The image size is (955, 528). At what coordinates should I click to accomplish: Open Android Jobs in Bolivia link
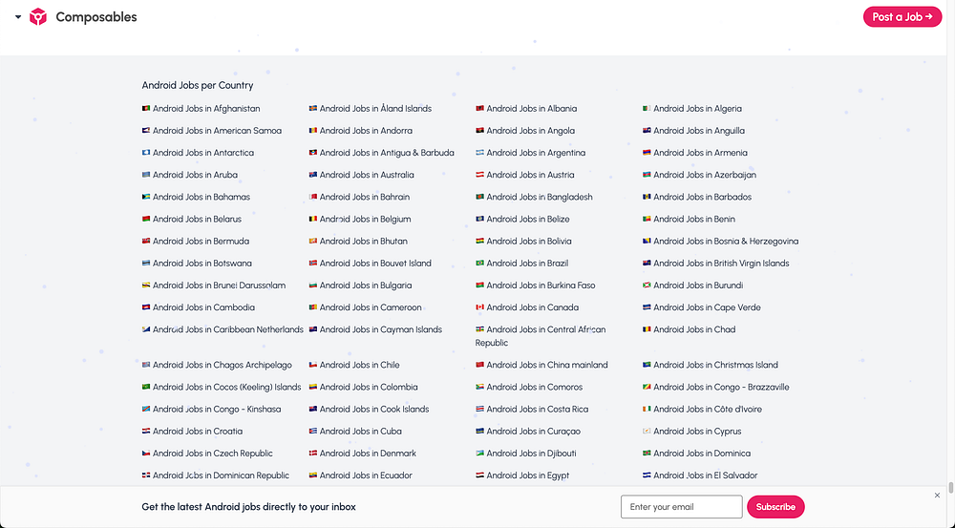(x=523, y=242)
